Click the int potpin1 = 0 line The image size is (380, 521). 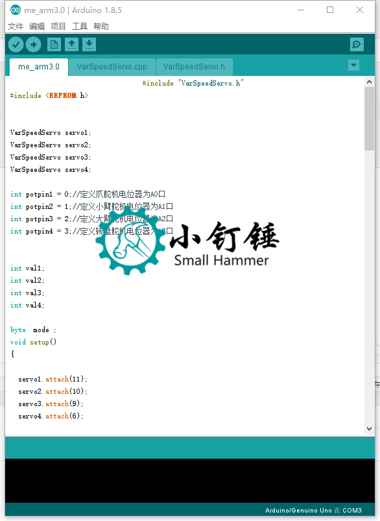coord(88,194)
